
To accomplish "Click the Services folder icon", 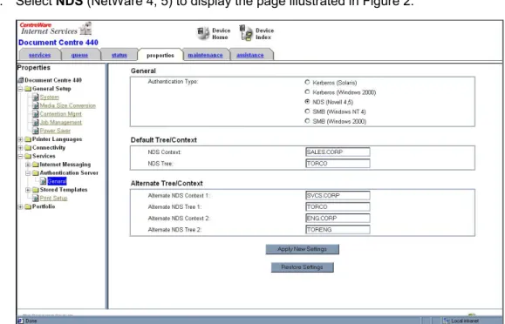I will coord(28,156).
